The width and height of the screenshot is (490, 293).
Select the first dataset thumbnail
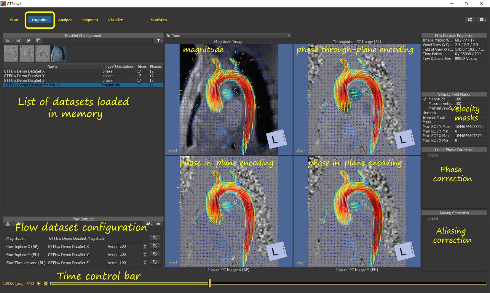11,53
